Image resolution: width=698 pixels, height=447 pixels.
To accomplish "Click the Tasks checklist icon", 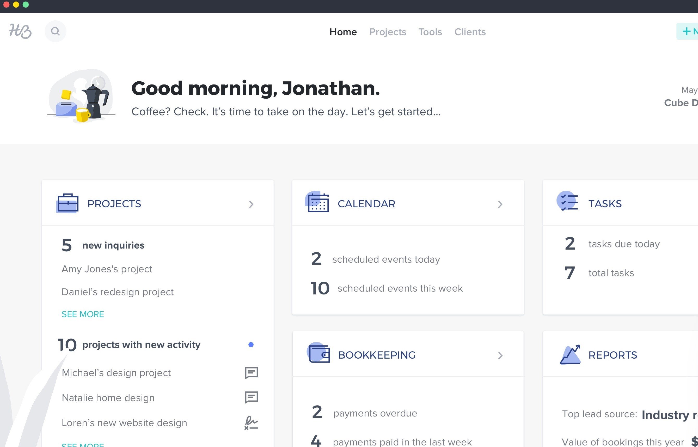I will 568,203.
